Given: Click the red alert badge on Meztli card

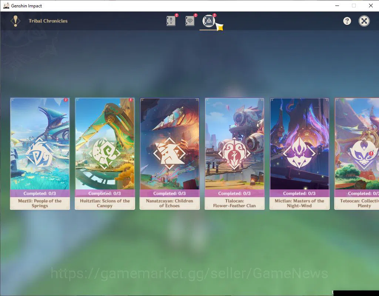Looking at the screenshot, I should point(66,100).
